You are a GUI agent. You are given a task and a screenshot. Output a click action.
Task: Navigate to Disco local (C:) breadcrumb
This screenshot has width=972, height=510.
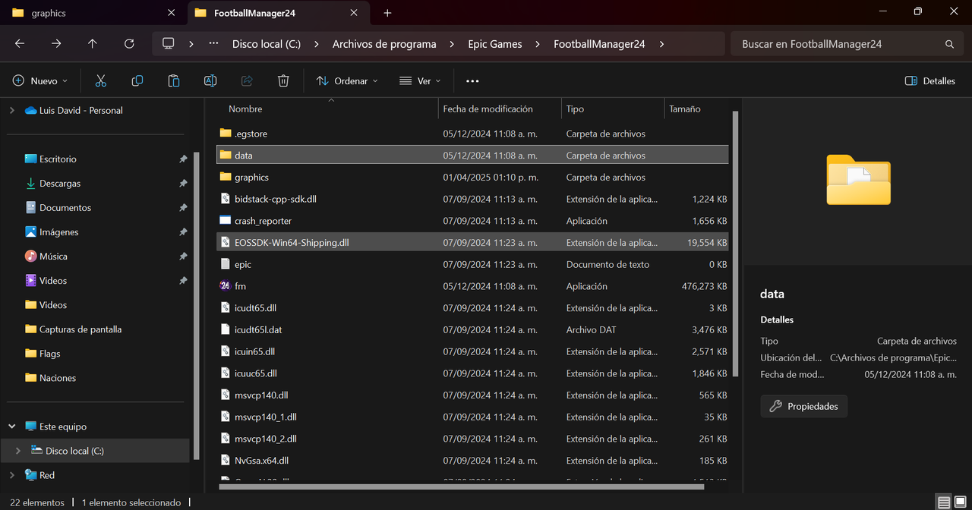click(x=267, y=44)
